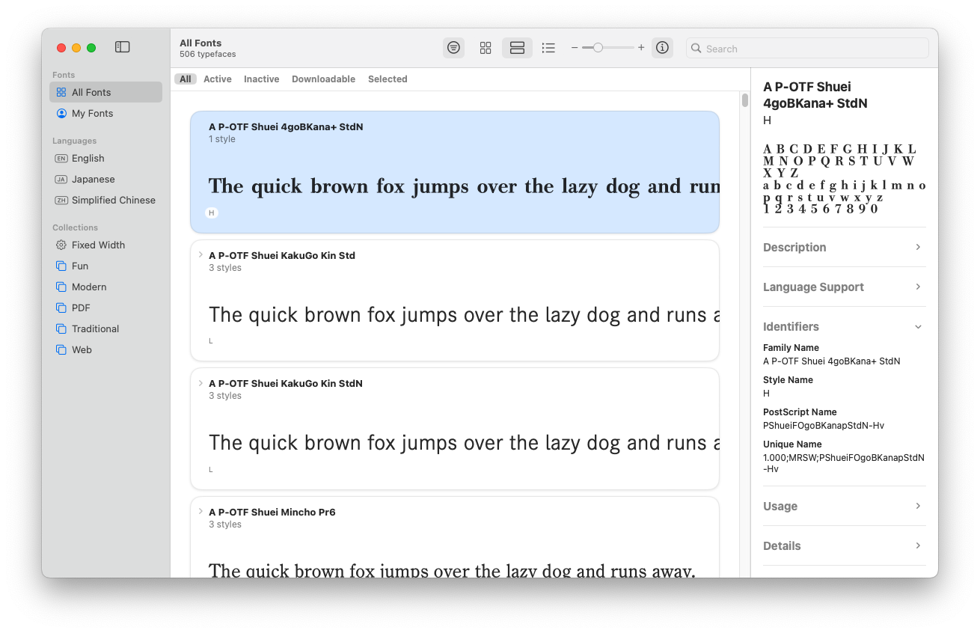Select the Selected filter tab
The image size is (980, 633).
[388, 79]
